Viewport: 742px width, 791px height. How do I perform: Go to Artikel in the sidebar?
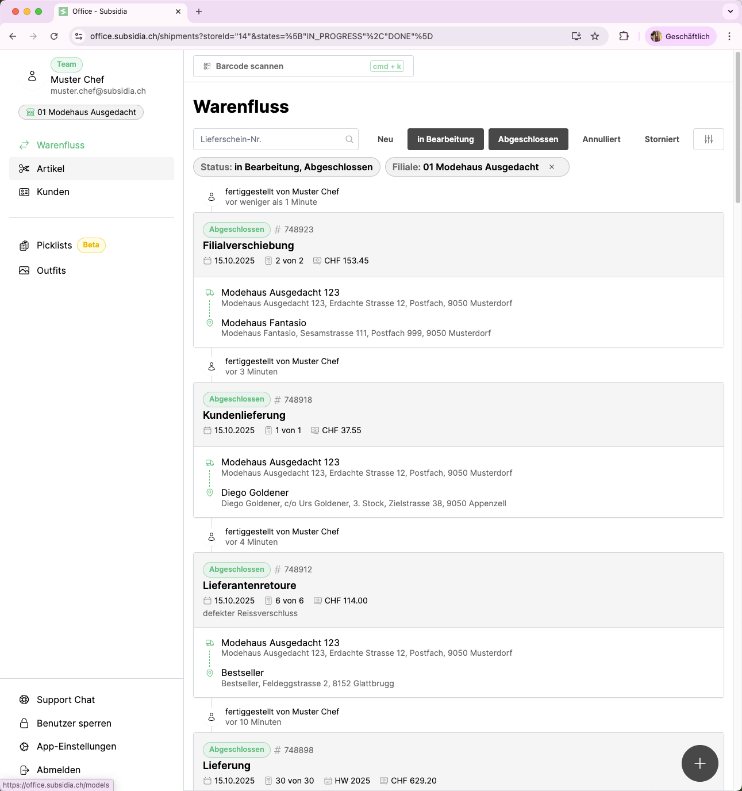coord(51,169)
